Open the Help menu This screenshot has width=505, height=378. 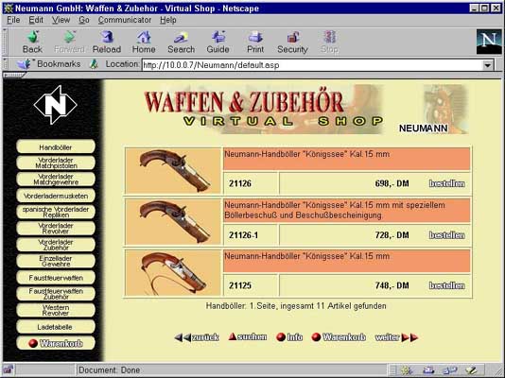[168, 20]
